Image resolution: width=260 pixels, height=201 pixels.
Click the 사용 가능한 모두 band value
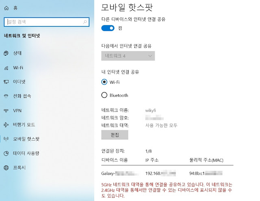[x=161, y=125]
